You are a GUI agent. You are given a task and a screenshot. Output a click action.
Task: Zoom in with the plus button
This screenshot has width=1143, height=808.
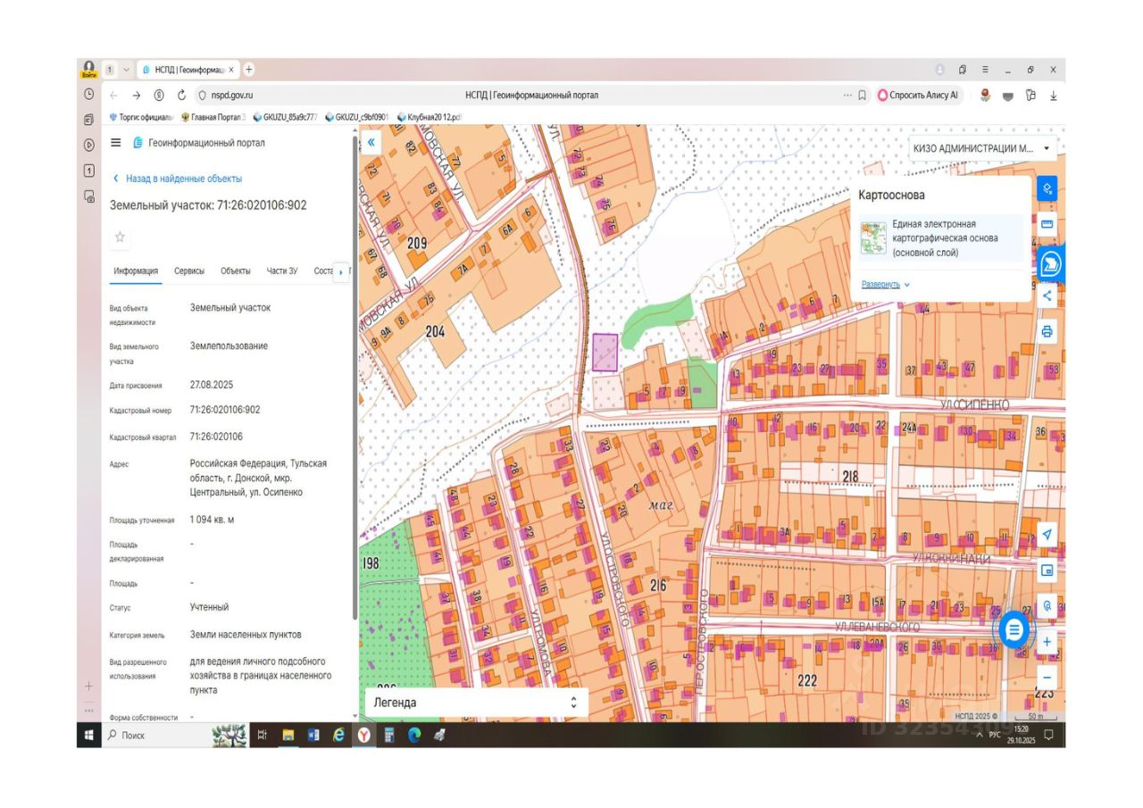click(x=1047, y=642)
